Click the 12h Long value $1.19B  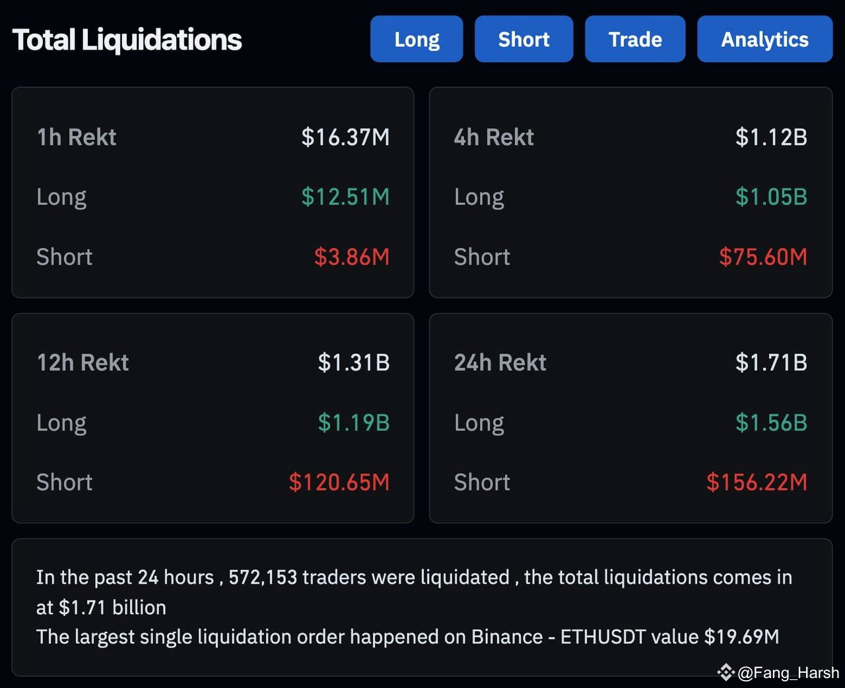pyautogui.click(x=354, y=423)
